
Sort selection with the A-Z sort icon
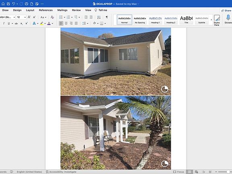(x=99, y=17)
